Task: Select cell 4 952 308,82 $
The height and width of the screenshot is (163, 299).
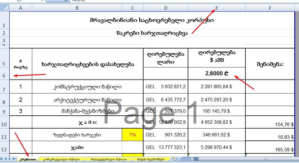Action: 217,122
